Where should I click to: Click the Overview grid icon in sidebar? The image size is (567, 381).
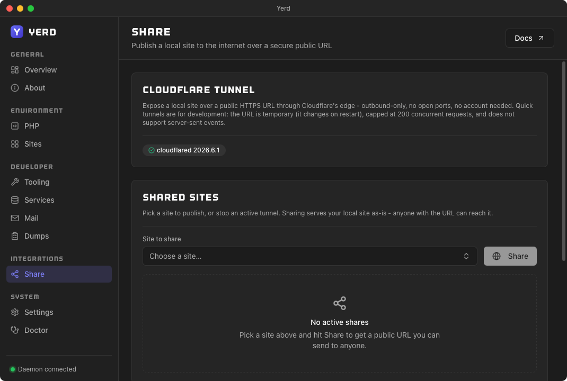(15, 70)
